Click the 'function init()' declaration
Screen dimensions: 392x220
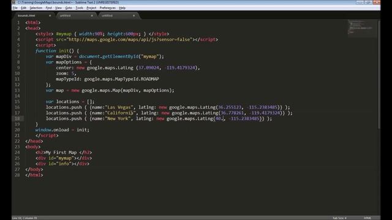tap(55, 51)
